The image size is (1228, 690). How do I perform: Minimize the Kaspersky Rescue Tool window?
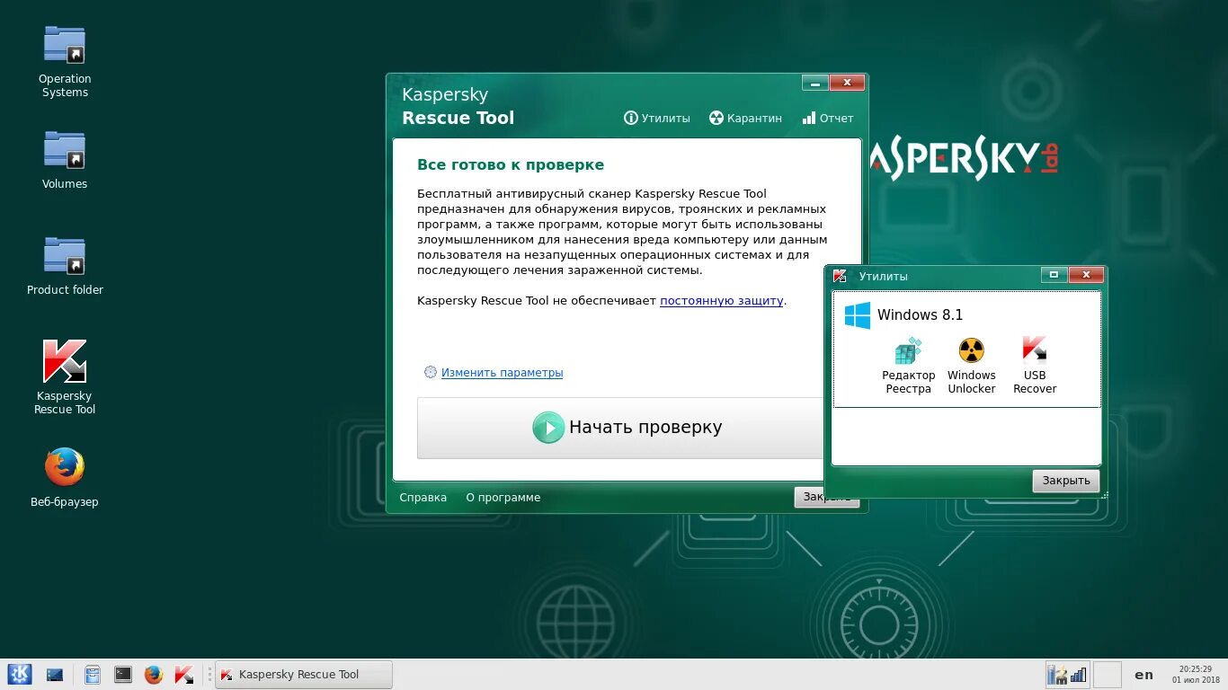tap(815, 84)
